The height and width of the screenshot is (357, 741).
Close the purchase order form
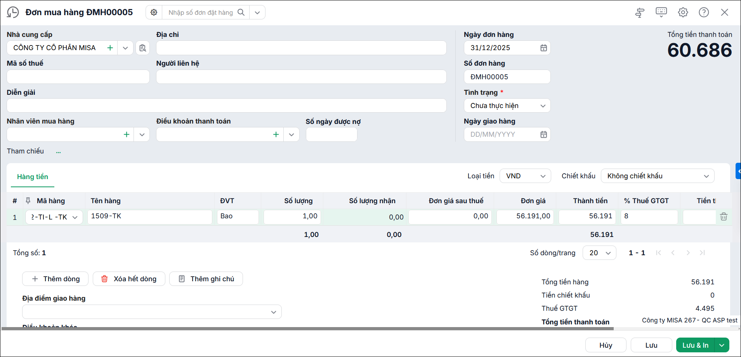click(x=725, y=12)
